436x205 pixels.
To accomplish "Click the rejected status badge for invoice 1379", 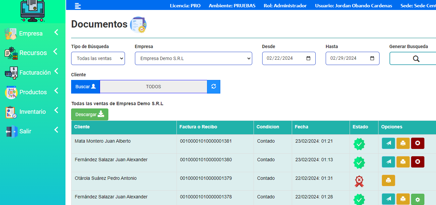I will [x=359, y=181].
